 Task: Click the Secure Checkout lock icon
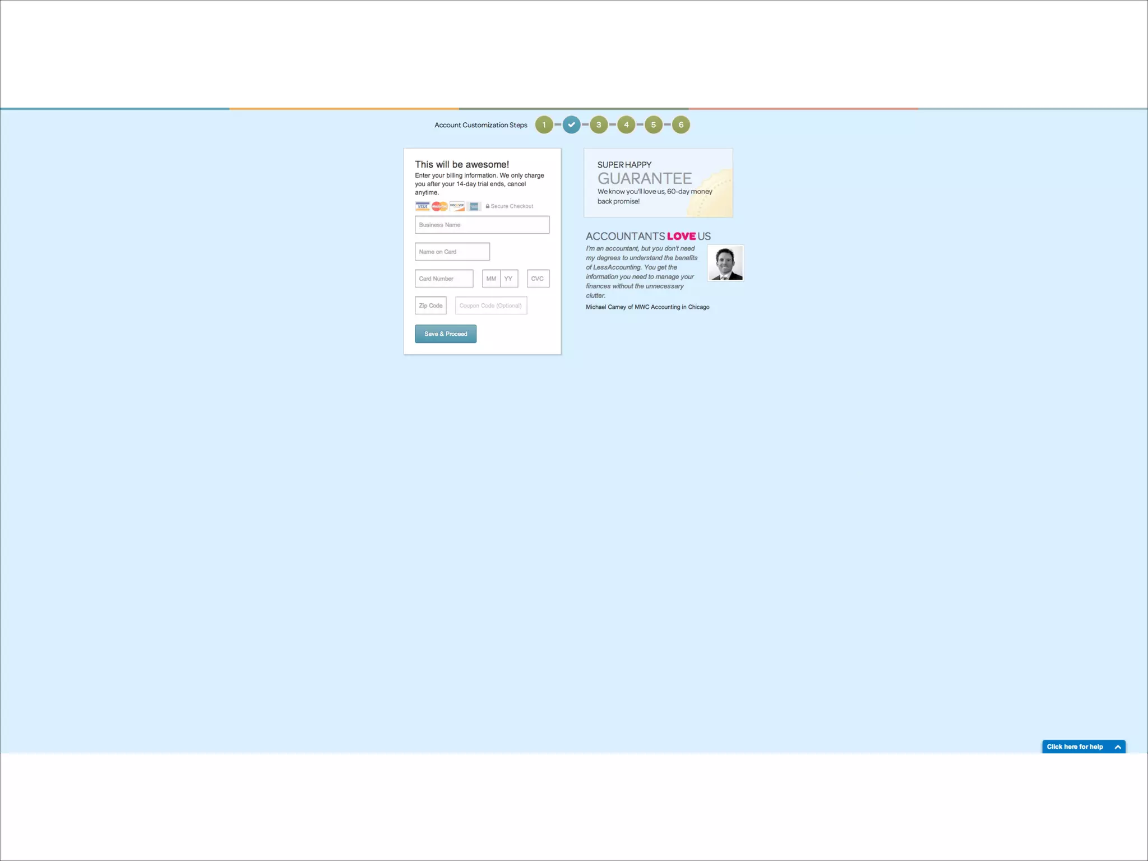pos(488,206)
